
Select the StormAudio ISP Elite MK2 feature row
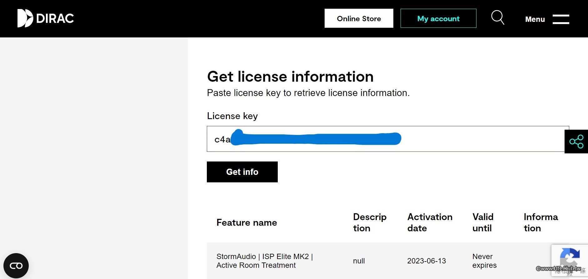[264, 261]
